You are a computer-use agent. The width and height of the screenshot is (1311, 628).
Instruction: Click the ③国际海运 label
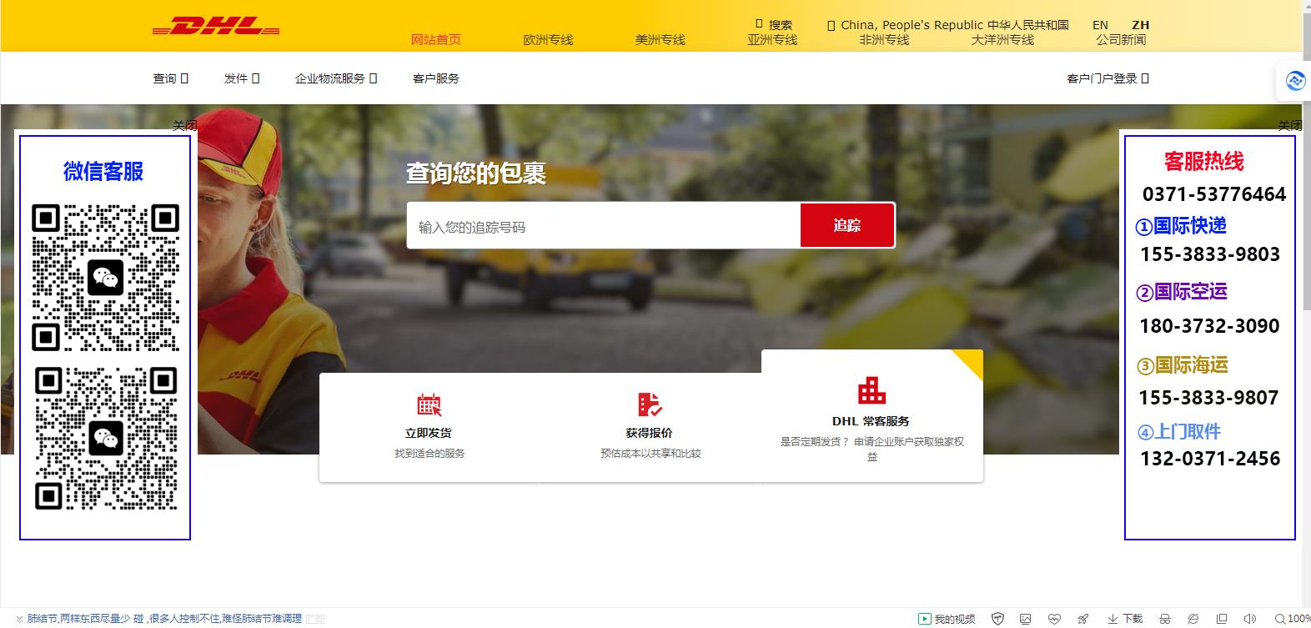[x=1183, y=365]
